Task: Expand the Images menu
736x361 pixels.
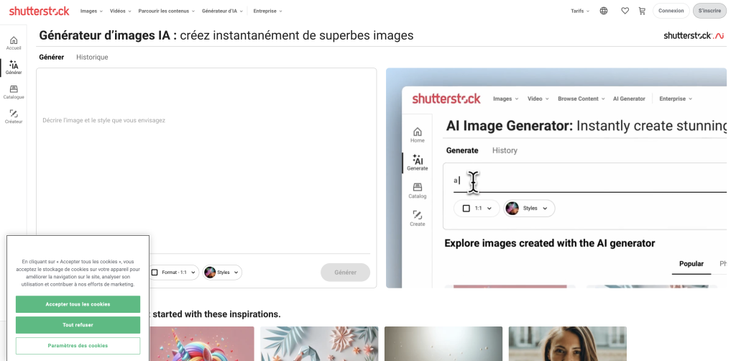Action: [91, 11]
